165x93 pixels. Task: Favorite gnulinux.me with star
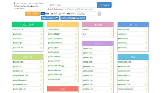146,38
